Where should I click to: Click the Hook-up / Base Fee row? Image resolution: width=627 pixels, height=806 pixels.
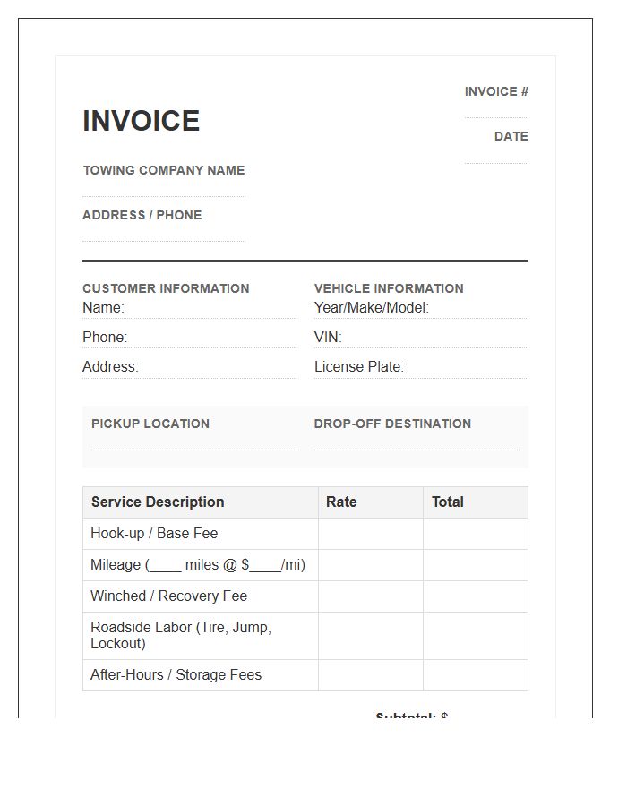305,534
